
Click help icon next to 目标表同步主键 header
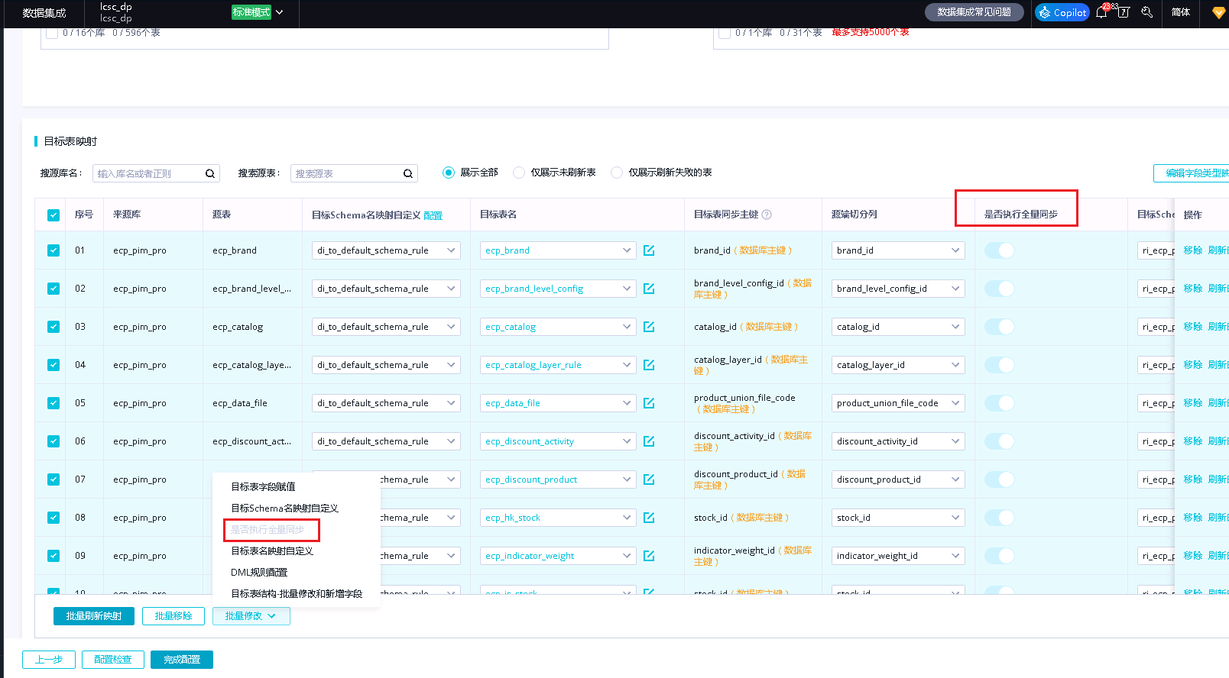coord(767,215)
